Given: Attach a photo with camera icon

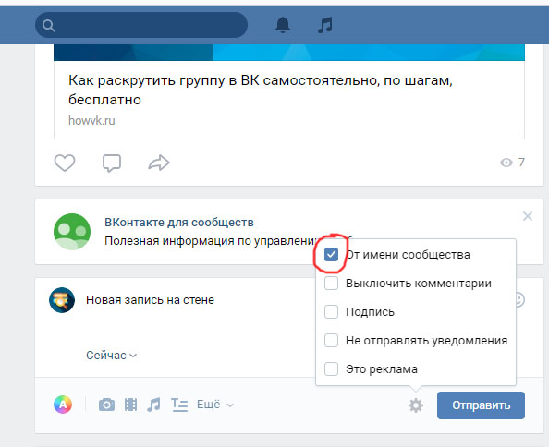Looking at the screenshot, I should 106,405.
